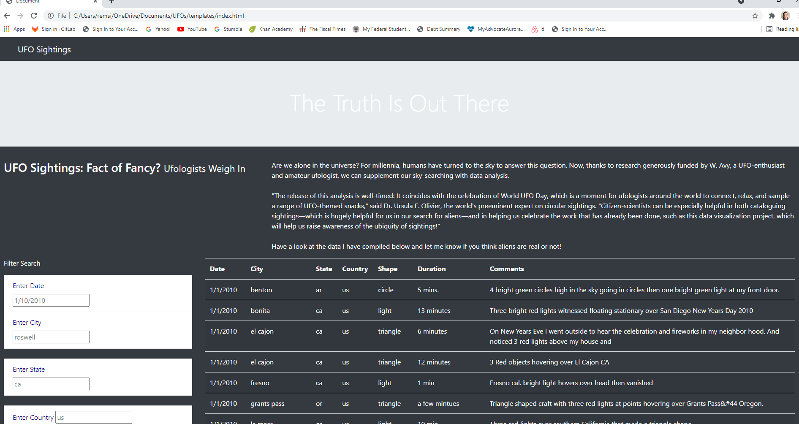Open the browser extensions puzzle icon

772,16
